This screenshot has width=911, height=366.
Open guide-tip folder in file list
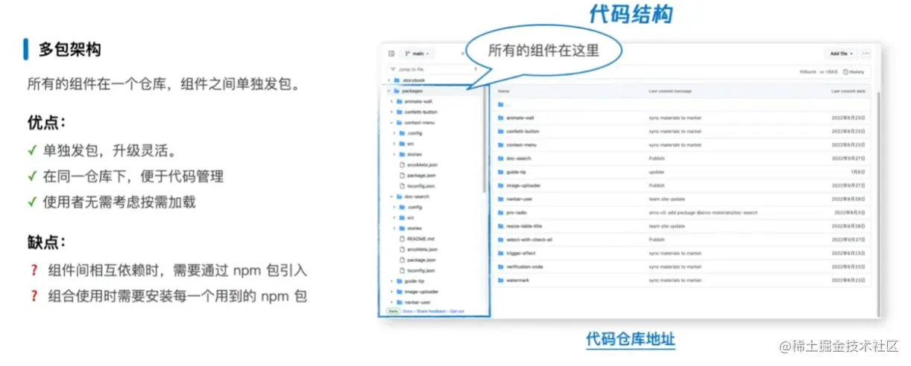(x=517, y=172)
